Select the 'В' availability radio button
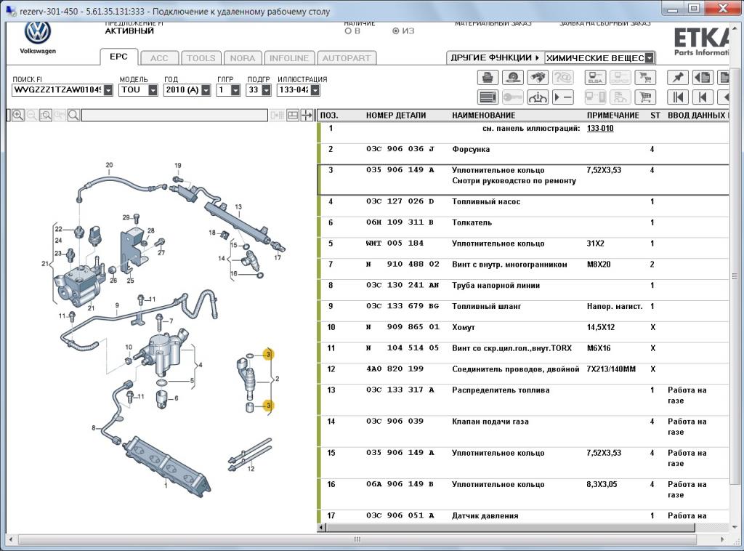Viewport: 744px width, 551px height. tap(348, 31)
